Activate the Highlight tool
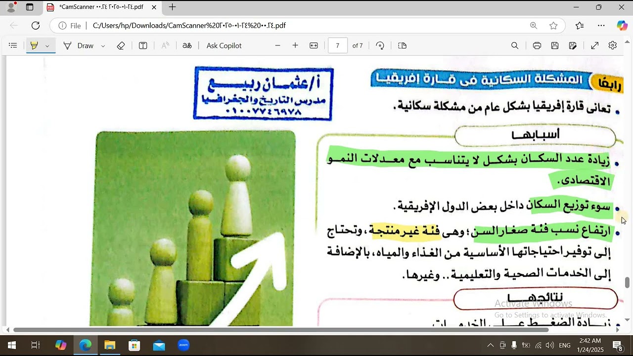This screenshot has height=356, width=633. 34,45
